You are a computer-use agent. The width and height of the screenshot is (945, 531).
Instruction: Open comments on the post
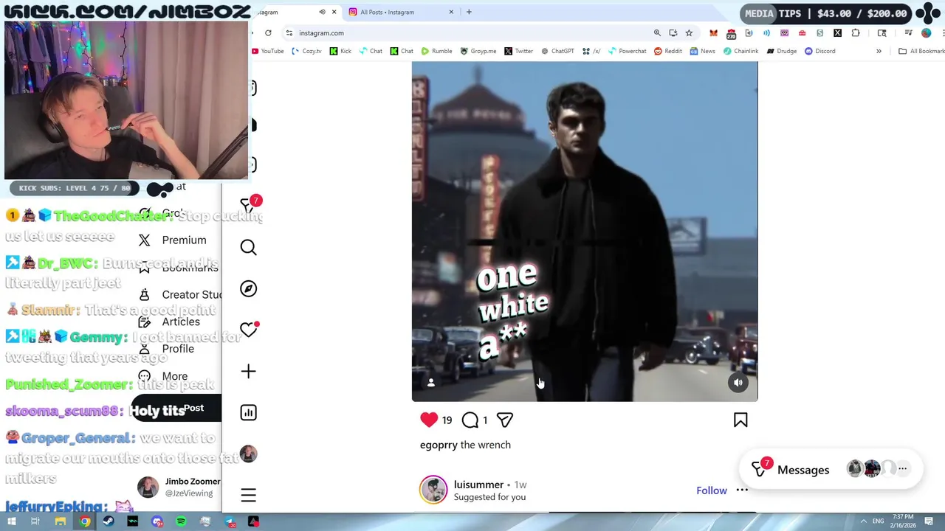click(470, 420)
